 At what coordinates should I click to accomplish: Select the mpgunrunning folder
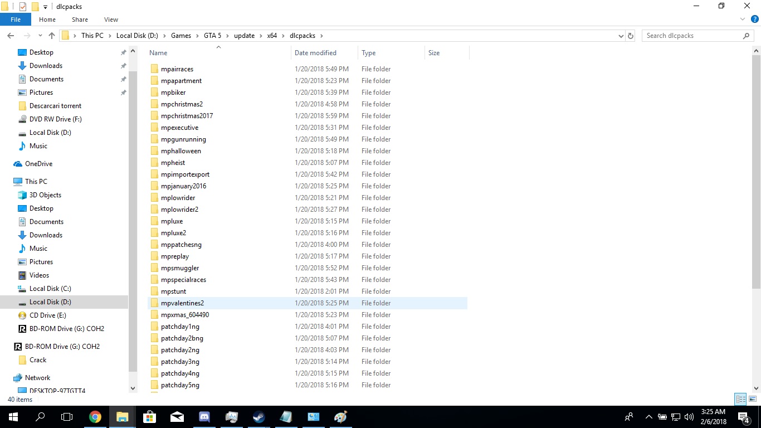(183, 139)
